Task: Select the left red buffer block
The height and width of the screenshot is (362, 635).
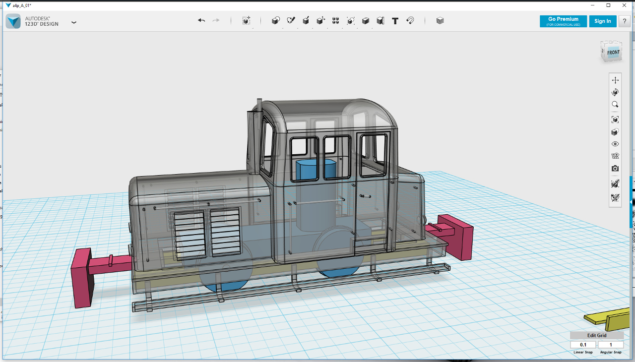Action: point(82,278)
